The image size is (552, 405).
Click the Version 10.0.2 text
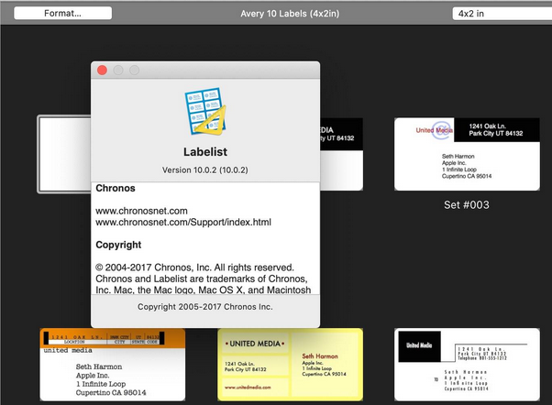[204, 170]
